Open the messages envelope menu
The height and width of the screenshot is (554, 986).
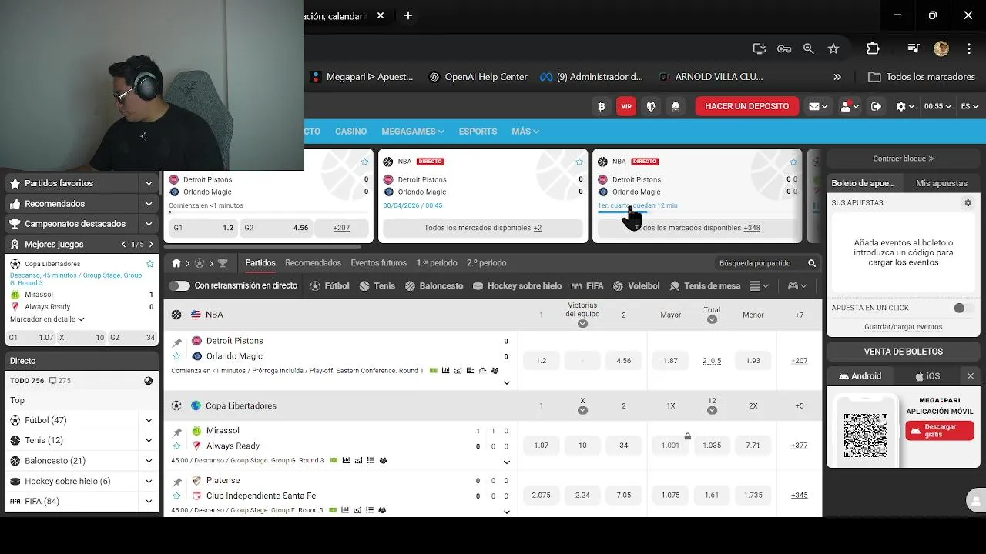point(818,106)
